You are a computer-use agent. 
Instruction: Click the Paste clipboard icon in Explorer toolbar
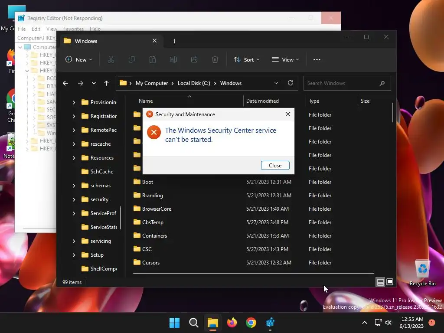tap(153, 60)
